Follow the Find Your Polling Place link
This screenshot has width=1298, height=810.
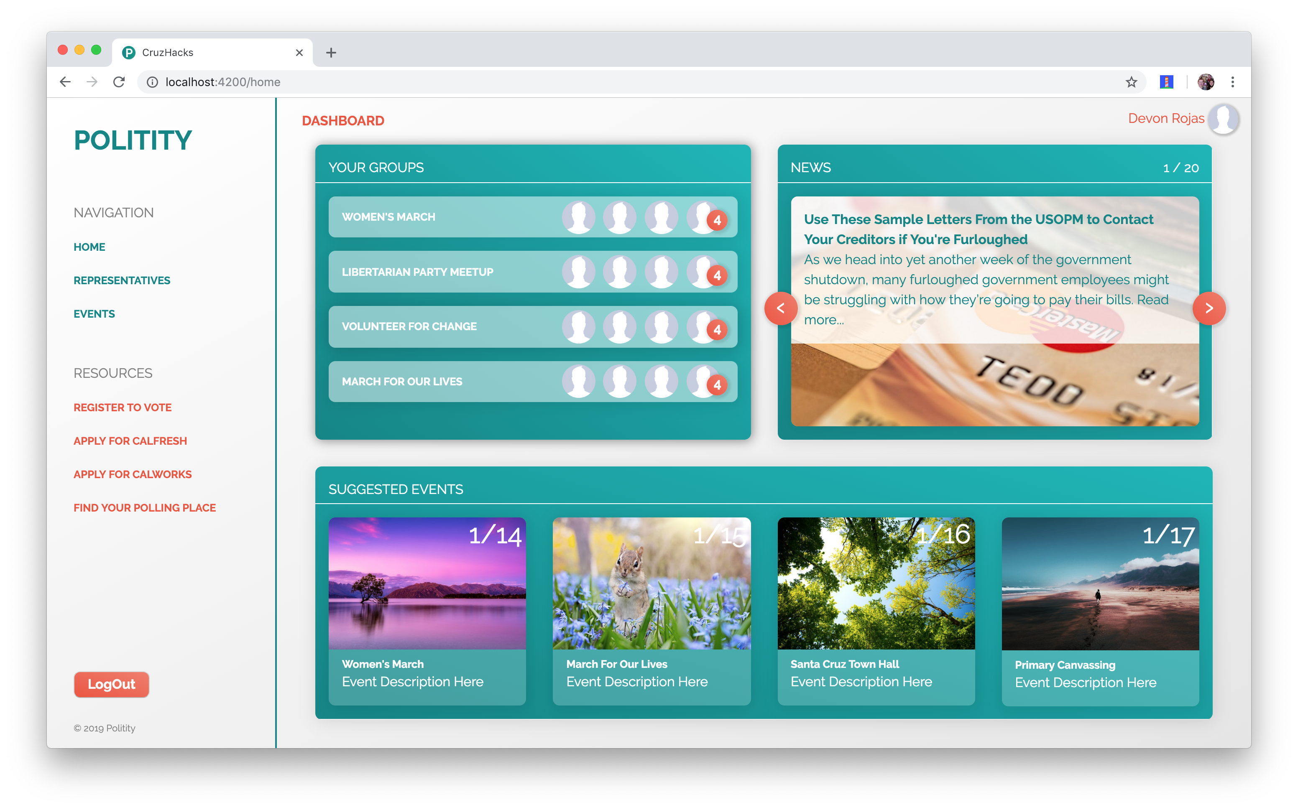[x=144, y=508]
